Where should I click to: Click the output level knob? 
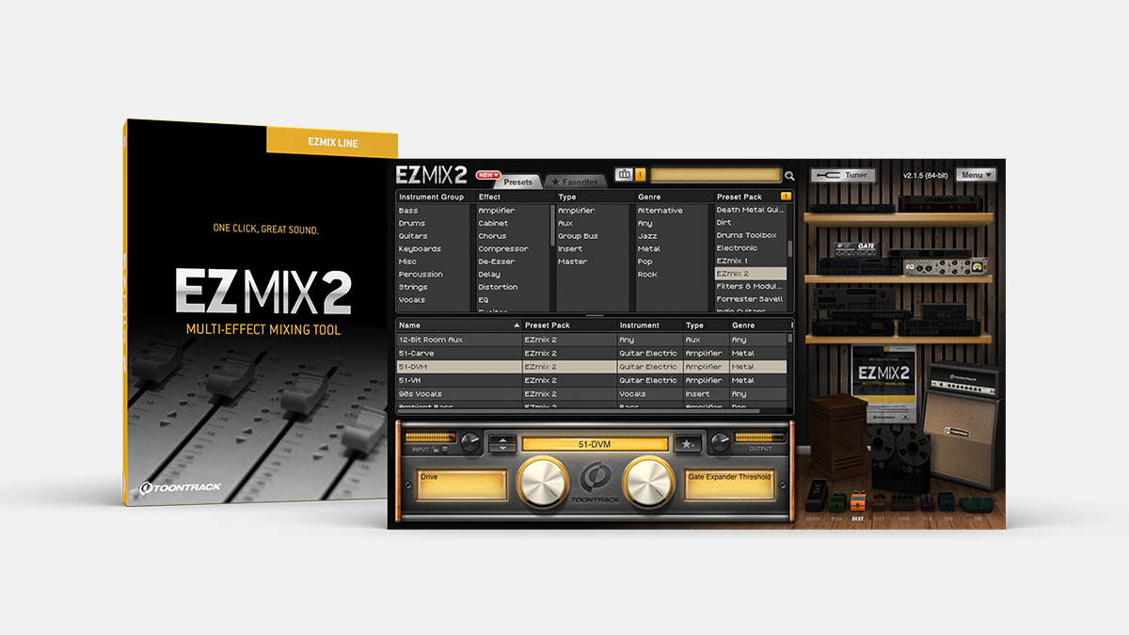coord(721,442)
